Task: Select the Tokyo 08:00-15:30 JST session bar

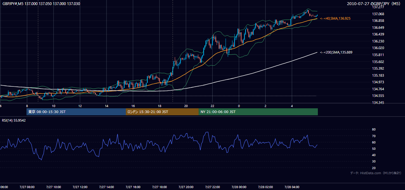Action: pos(76,112)
